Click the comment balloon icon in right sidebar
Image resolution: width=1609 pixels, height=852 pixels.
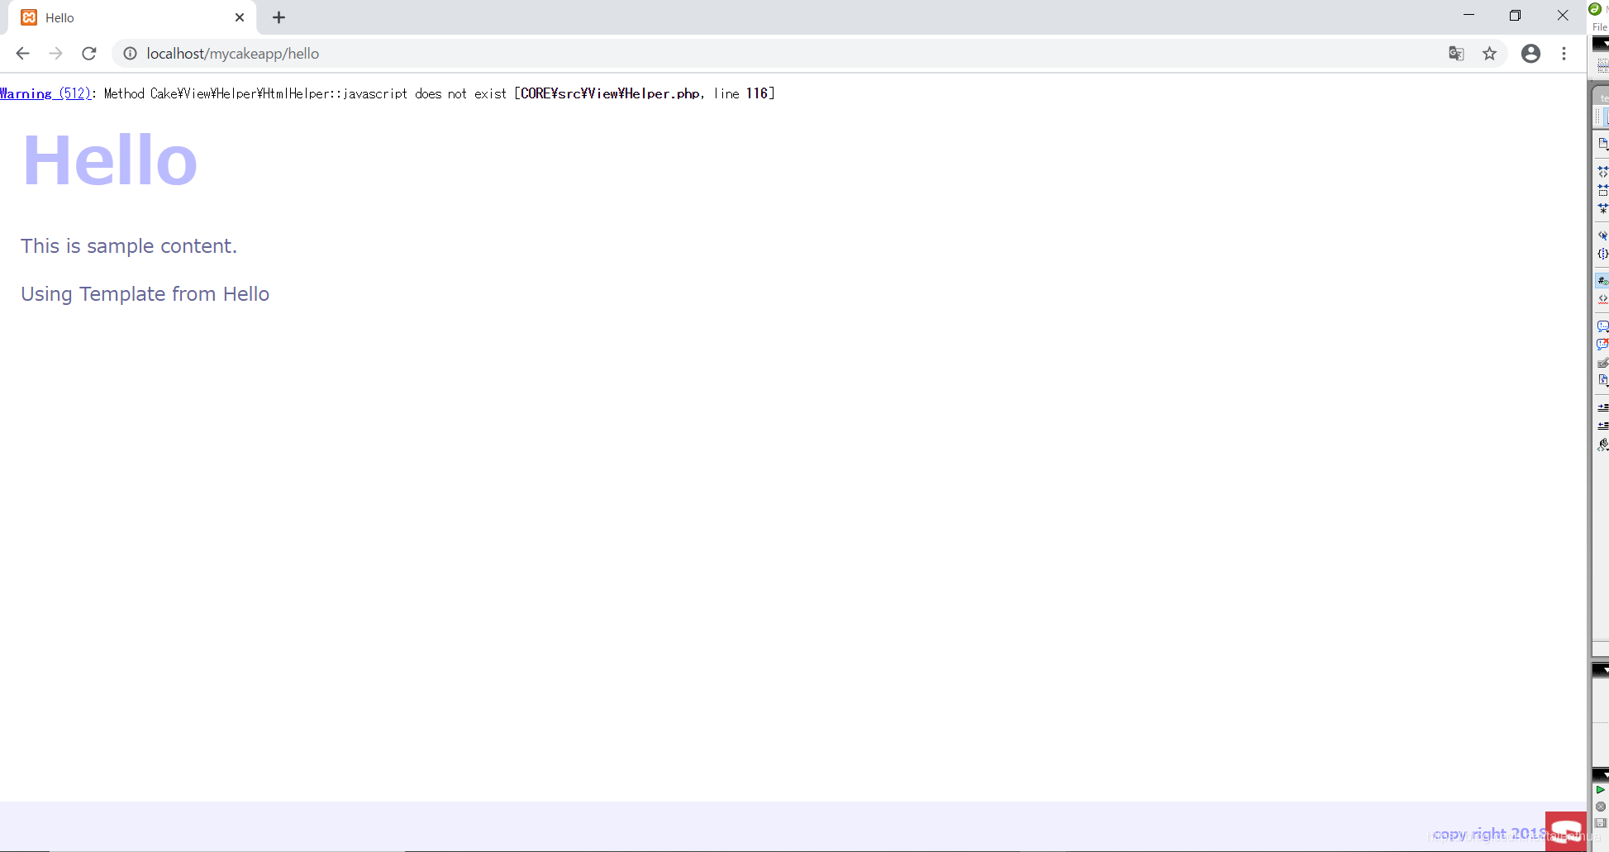click(1603, 326)
